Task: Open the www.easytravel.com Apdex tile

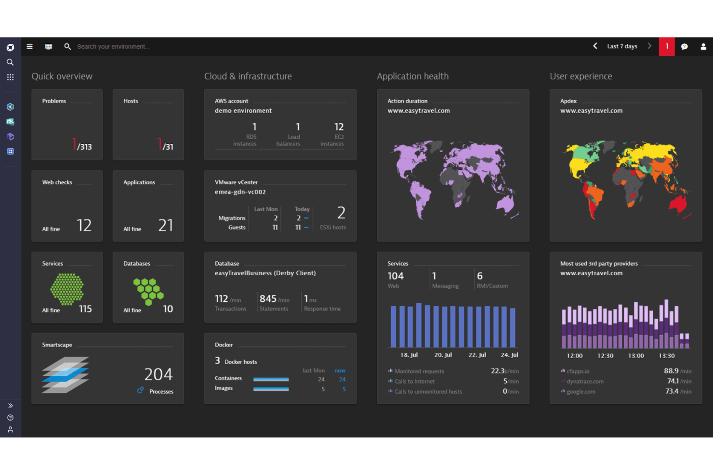Action: pyautogui.click(x=625, y=165)
